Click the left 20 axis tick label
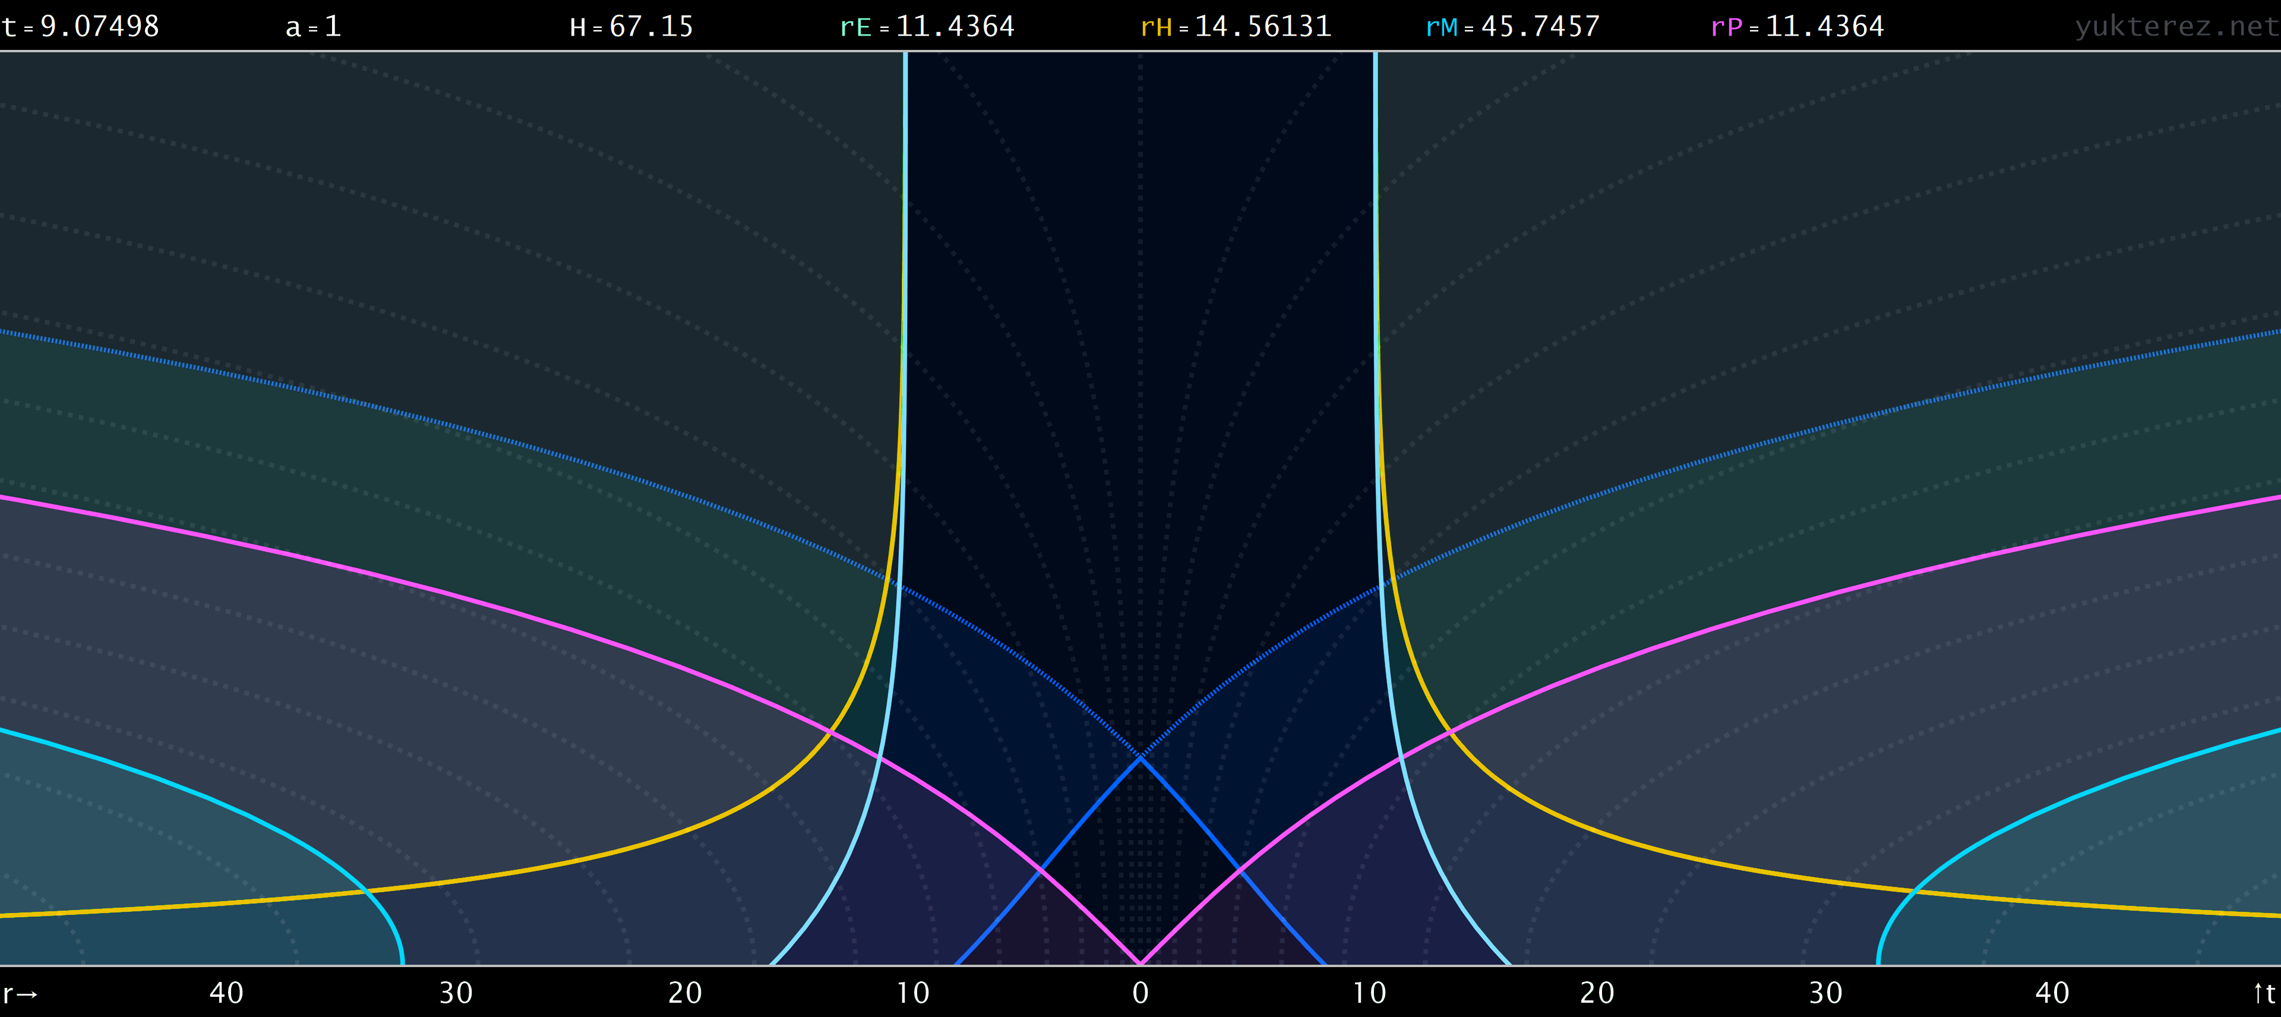 click(x=685, y=993)
